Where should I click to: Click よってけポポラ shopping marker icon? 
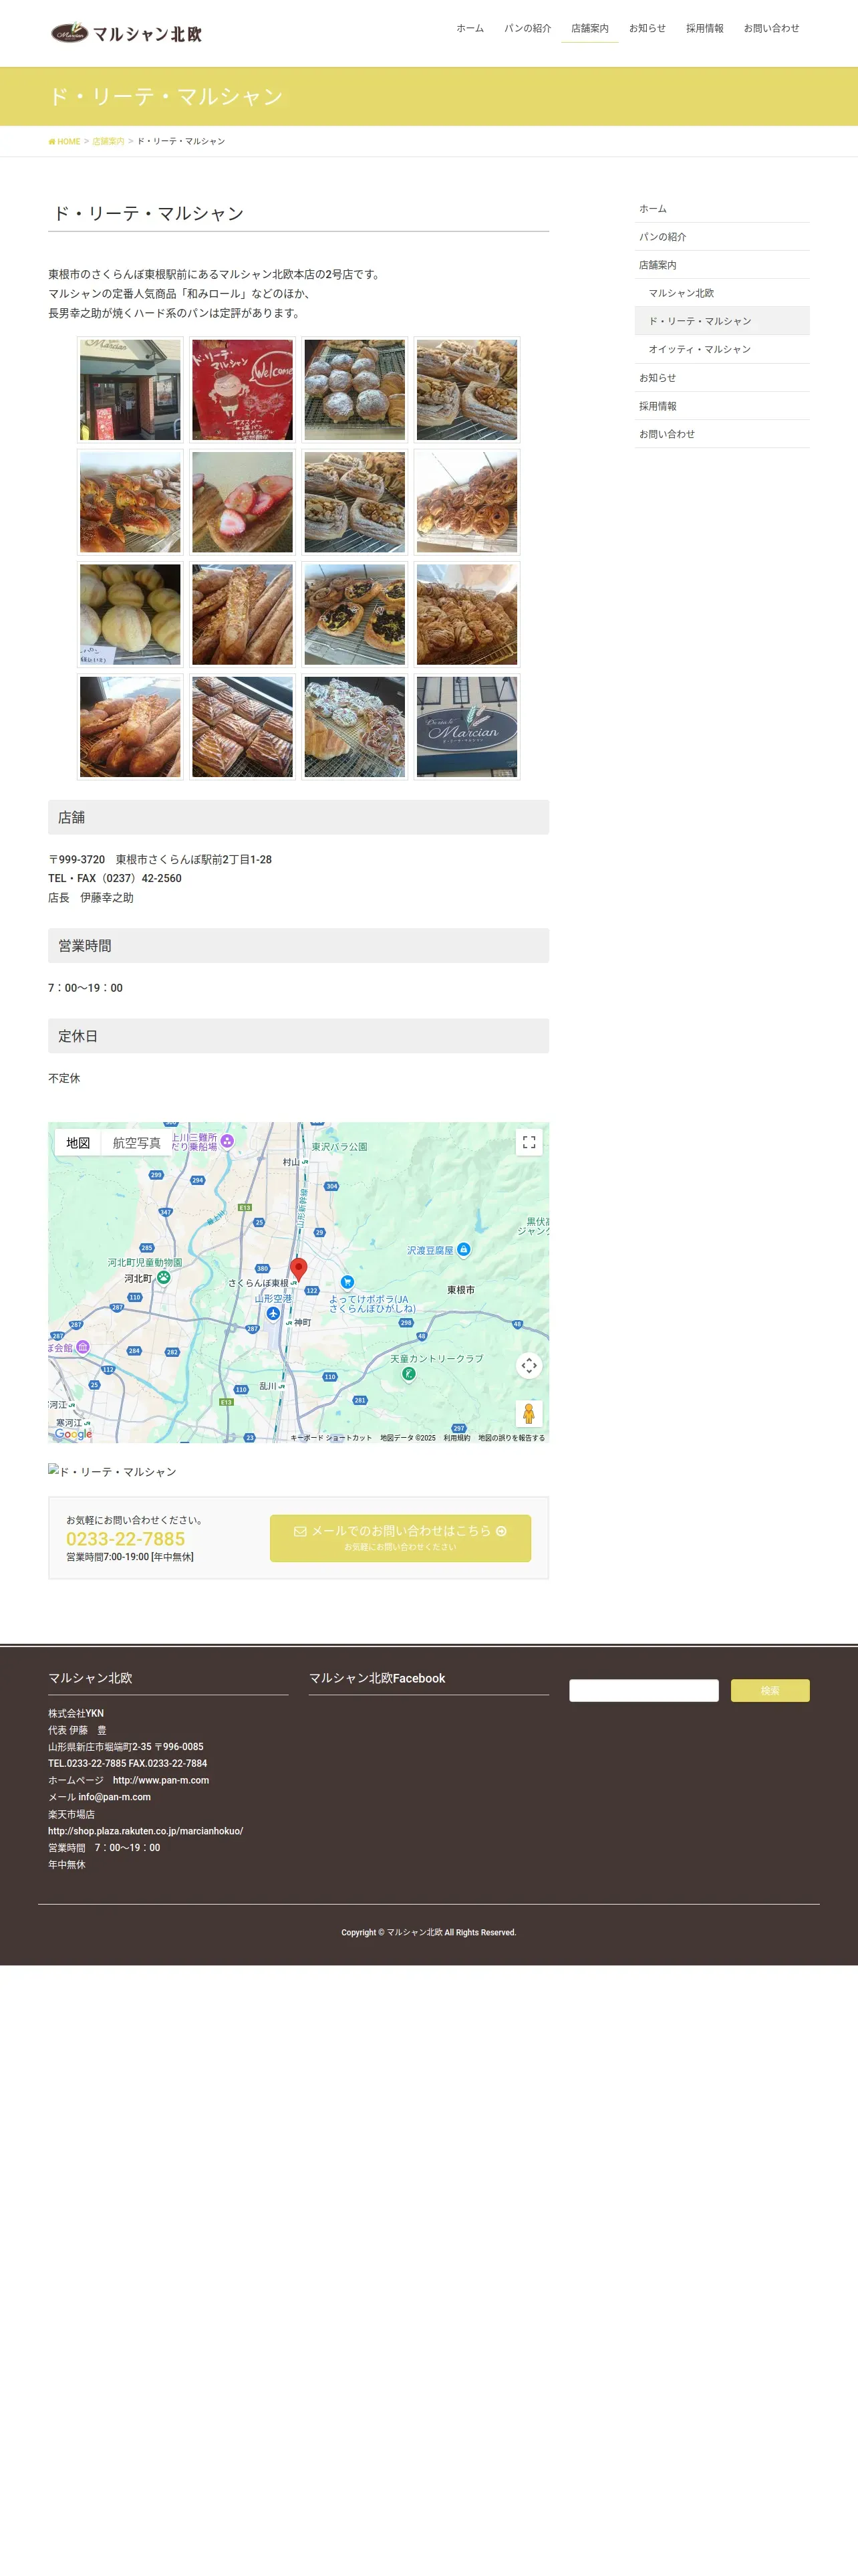[347, 1282]
